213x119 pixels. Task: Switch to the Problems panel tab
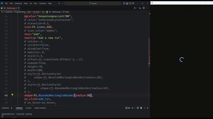[x=5, y=108]
